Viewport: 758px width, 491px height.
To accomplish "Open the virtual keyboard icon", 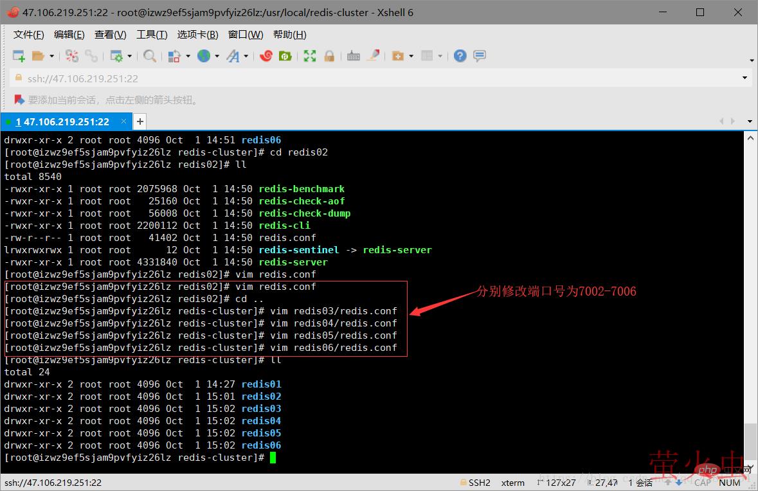I will (x=353, y=57).
